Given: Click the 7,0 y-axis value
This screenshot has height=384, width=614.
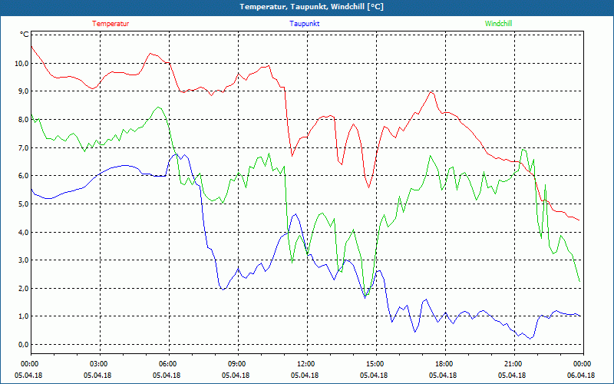Looking at the screenshot, I should click(23, 147).
